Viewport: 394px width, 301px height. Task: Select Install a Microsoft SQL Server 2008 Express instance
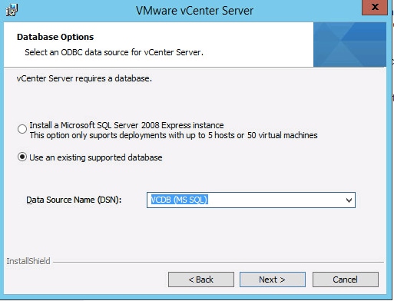point(22,129)
